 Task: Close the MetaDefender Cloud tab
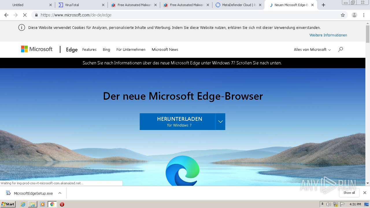pyautogui.click(x=260, y=5)
